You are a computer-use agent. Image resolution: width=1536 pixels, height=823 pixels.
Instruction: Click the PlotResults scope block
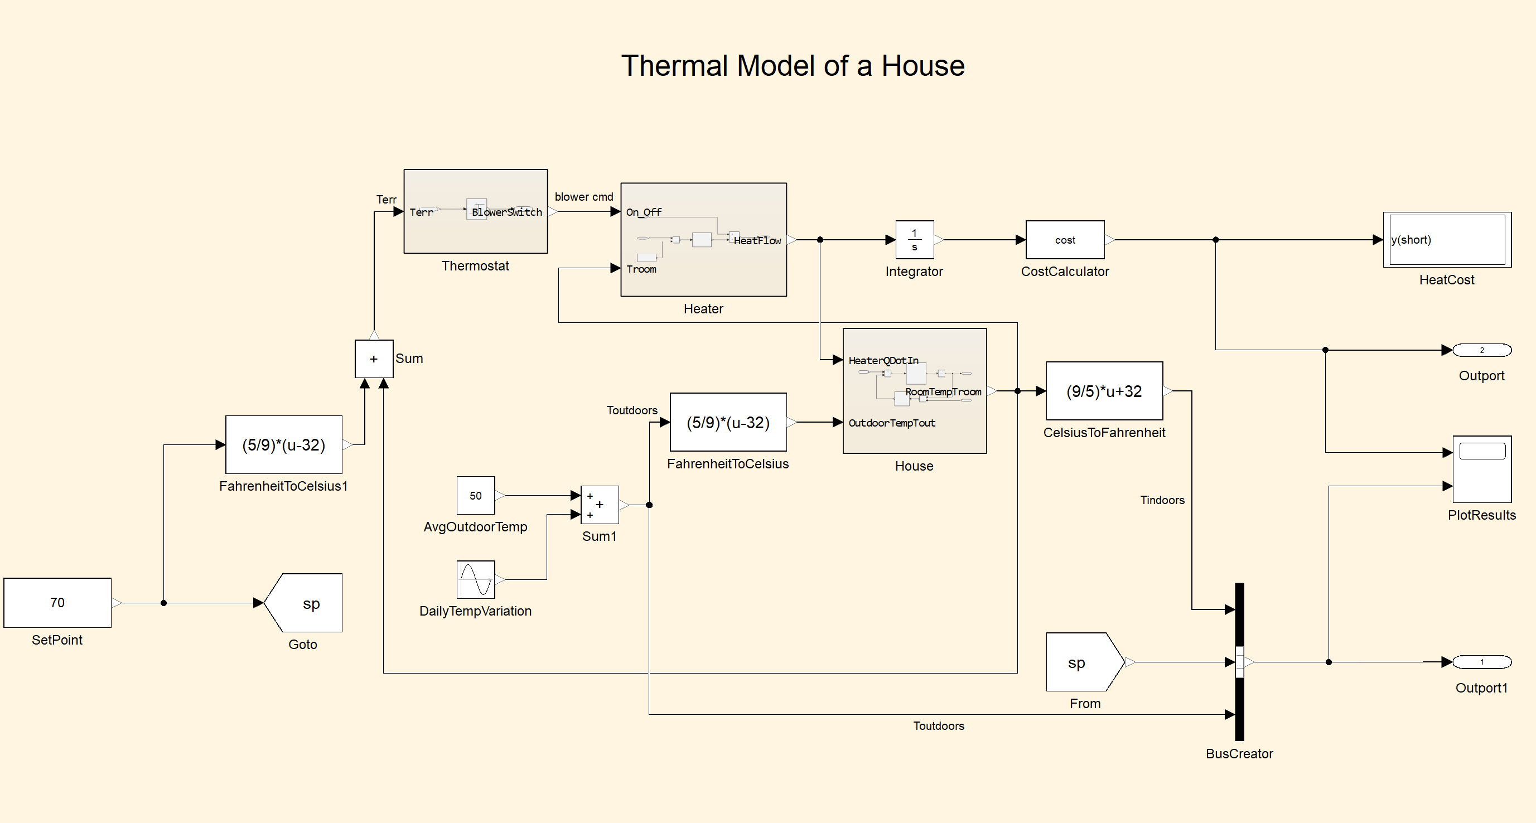click(x=1482, y=469)
